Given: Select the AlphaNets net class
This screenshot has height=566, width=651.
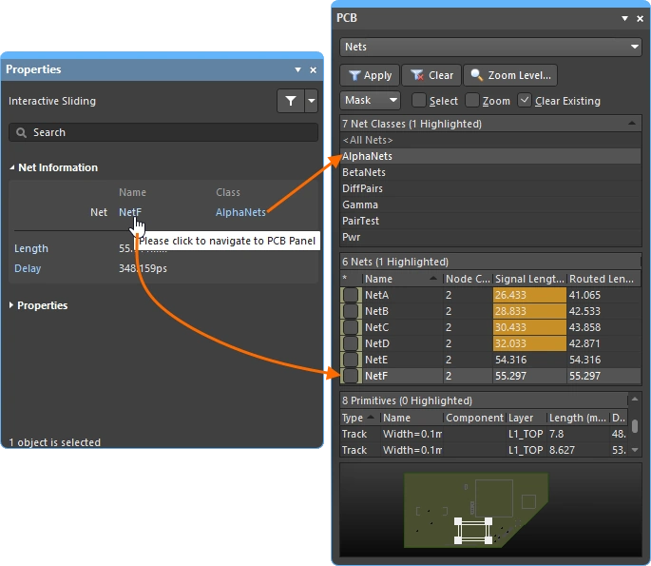Looking at the screenshot, I should [490, 156].
